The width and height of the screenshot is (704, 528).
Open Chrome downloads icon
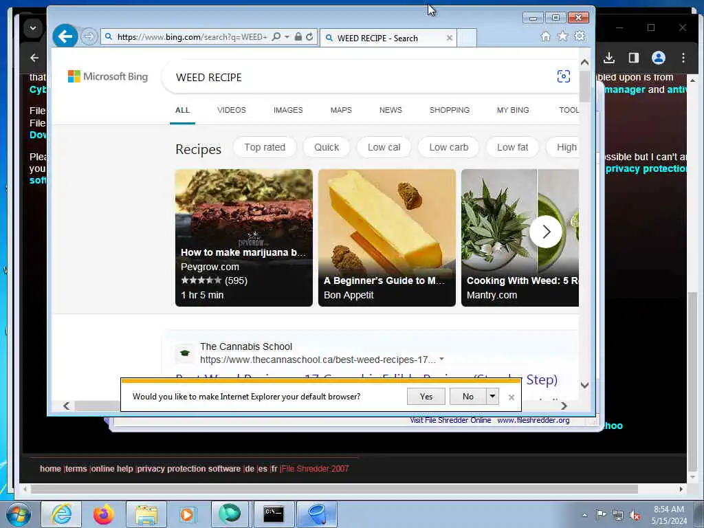[x=609, y=58]
